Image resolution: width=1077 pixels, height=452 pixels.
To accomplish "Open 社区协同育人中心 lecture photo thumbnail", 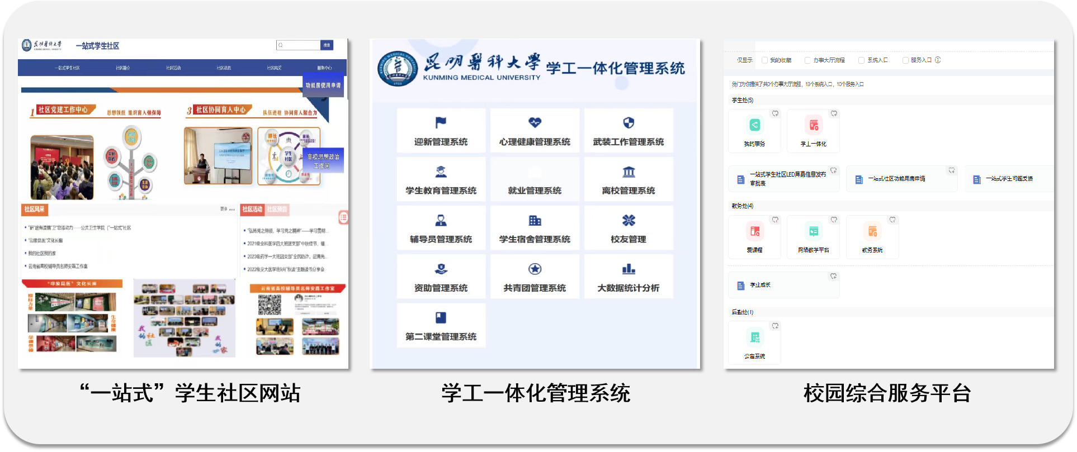I will [x=218, y=156].
